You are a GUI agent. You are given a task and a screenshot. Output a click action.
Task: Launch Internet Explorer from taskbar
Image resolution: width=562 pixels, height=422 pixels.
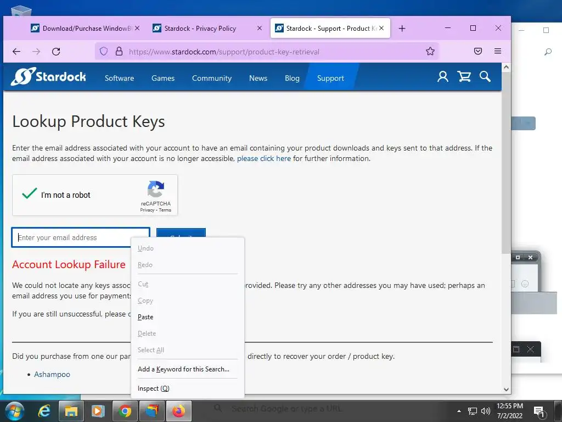(x=44, y=411)
